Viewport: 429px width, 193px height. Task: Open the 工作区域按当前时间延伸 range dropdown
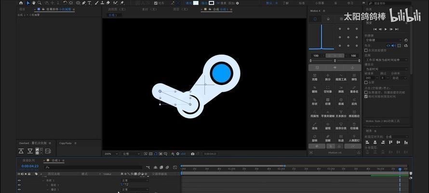tap(386, 60)
